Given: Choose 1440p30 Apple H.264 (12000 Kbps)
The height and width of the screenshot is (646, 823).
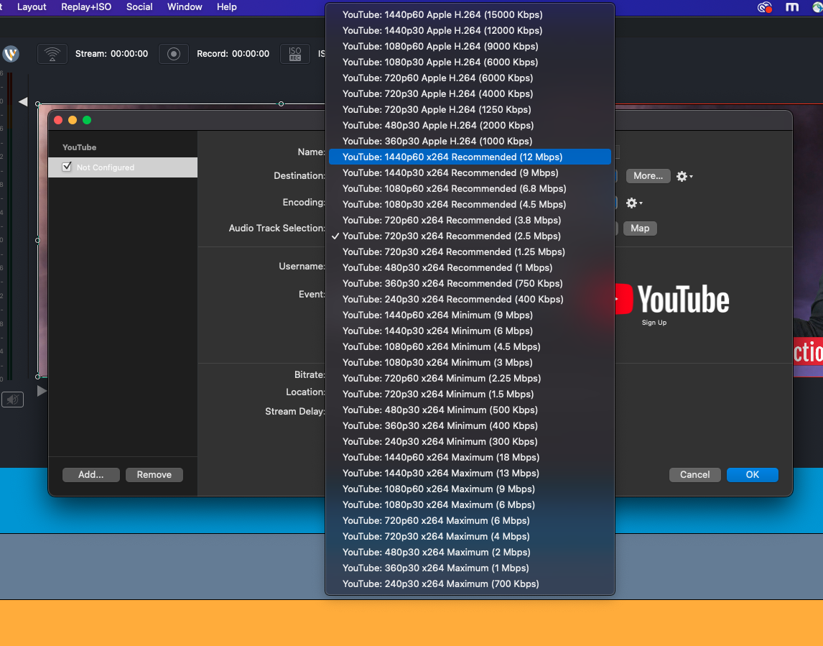Looking at the screenshot, I should click(x=470, y=30).
